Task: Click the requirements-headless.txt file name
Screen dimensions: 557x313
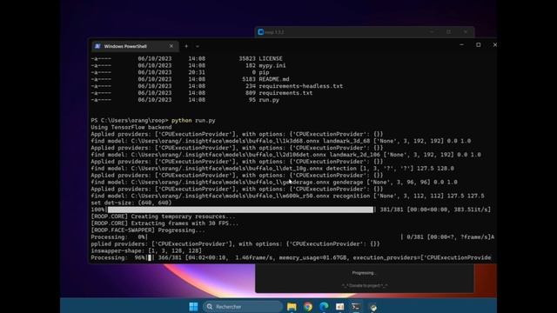Action: point(300,86)
